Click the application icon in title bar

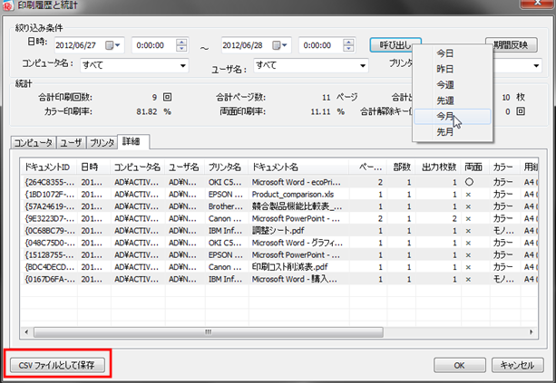point(6,5)
